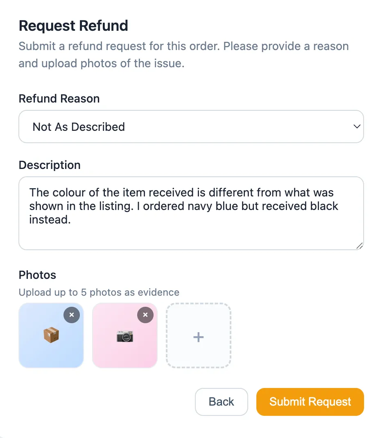Select the package box emoji thumbnail
380x438 pixels.
[x=51, y=335]
